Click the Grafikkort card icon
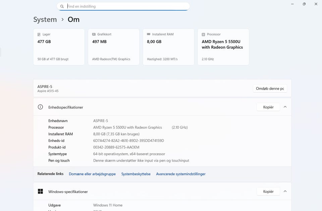The width and height of the screenshot is (322, 211). click(94, 34)
